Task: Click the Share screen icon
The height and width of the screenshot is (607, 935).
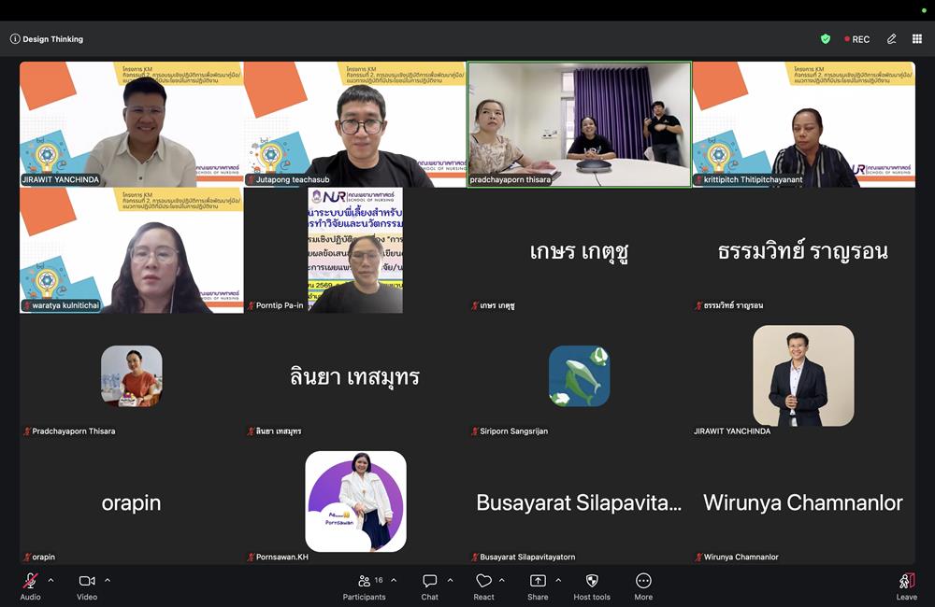Action: [x=538, y=581]
